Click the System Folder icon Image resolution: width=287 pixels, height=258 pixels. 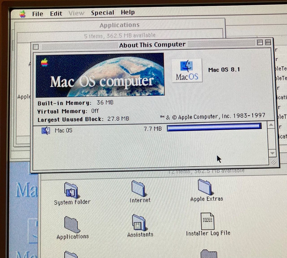pos(71,190)
